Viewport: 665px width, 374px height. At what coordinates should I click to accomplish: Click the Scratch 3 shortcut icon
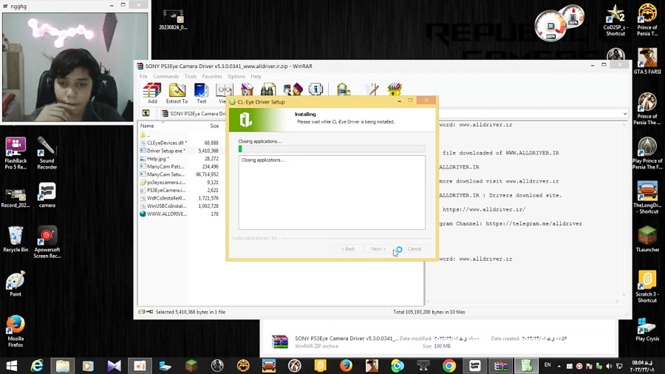(x=647, y=286)
